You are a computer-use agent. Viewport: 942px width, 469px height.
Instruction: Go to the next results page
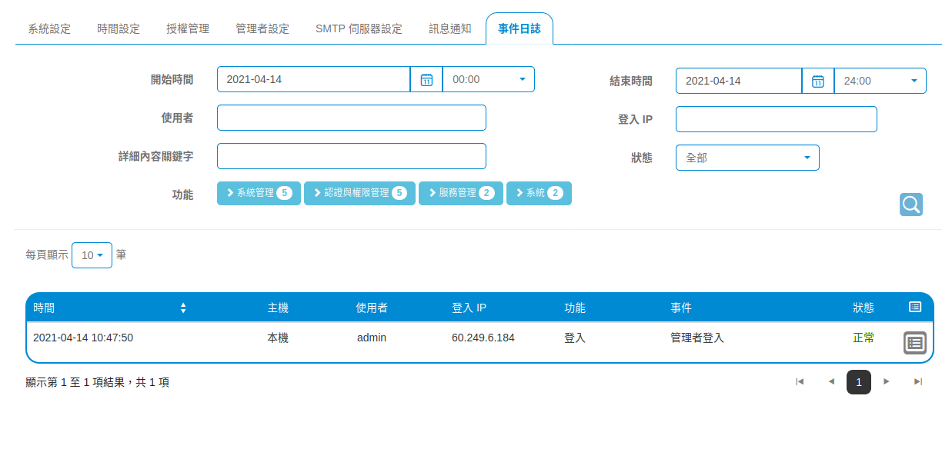pyautogui.click(x=887, y=381)
